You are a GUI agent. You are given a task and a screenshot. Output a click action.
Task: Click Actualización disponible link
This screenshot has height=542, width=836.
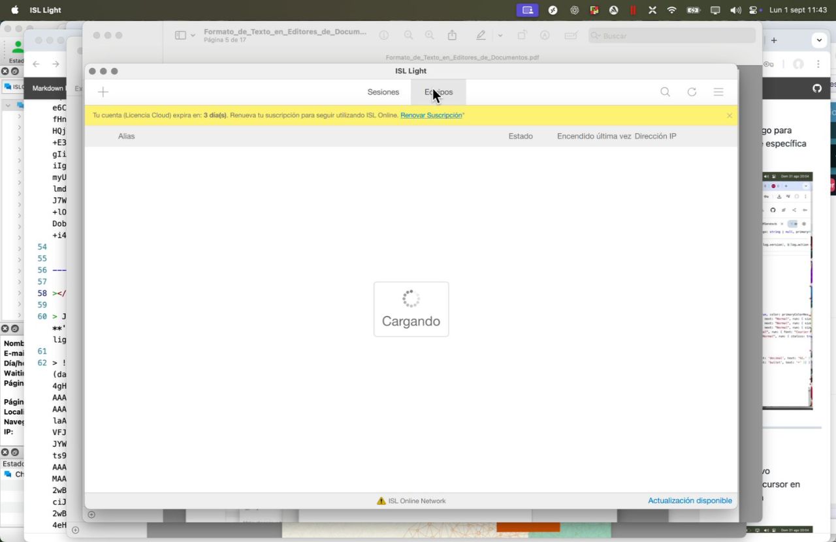click(x=690, y=500)
